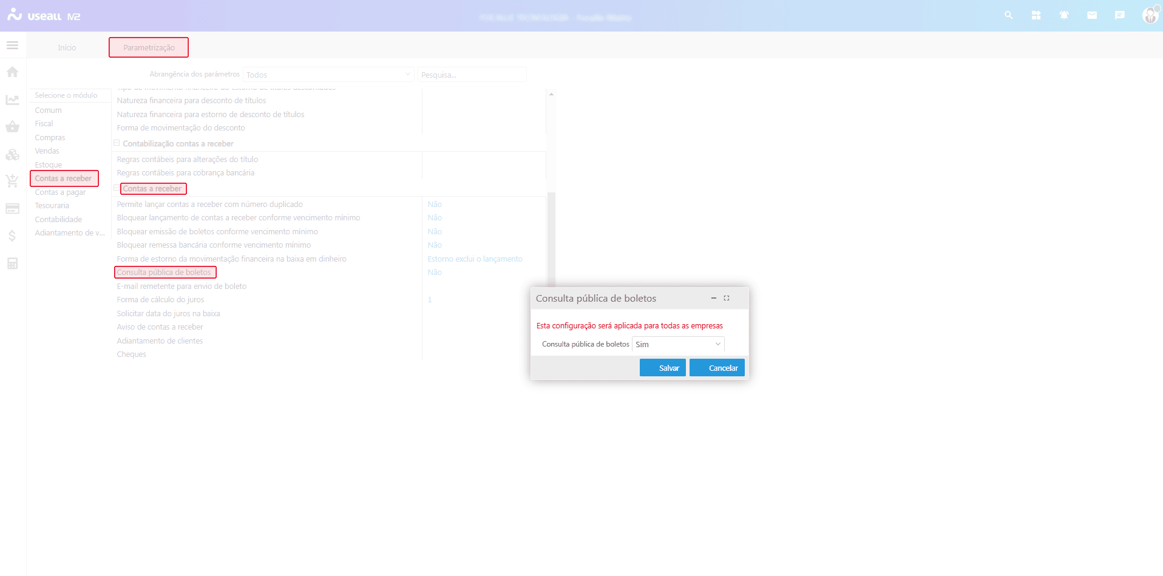The height and width of the screenshot is (576, 1163).
Task: Open the hamburger menu in the sidebar
Action: (12, 46)
